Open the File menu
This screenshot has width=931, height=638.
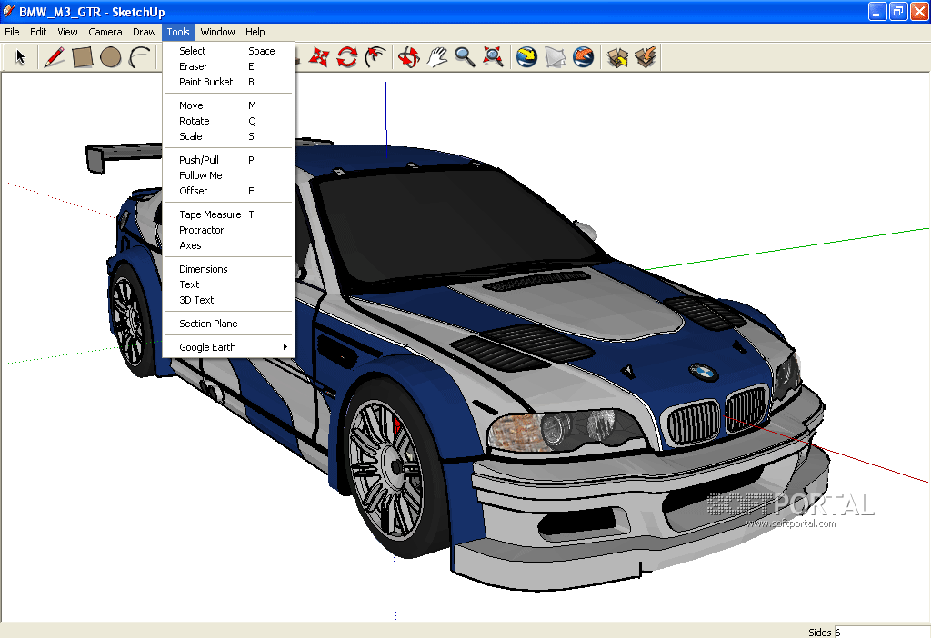(12, 32)
